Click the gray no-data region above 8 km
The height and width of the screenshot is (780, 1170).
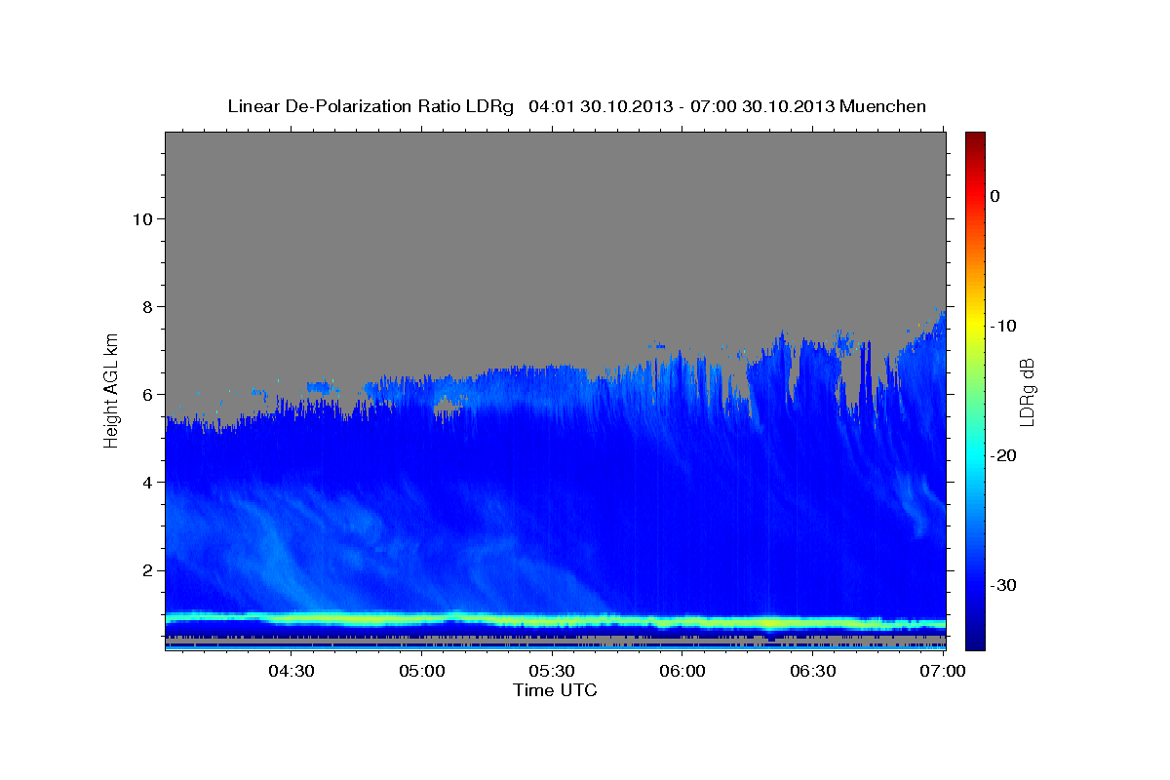555,219
